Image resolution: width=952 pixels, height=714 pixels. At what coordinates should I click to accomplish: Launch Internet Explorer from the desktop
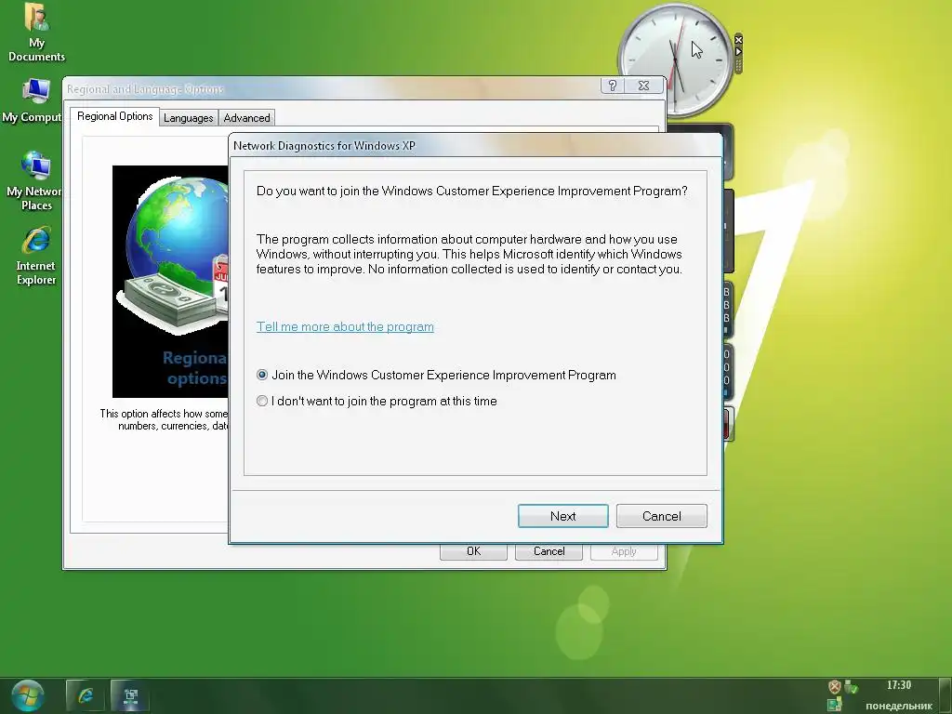click(36, 256)
